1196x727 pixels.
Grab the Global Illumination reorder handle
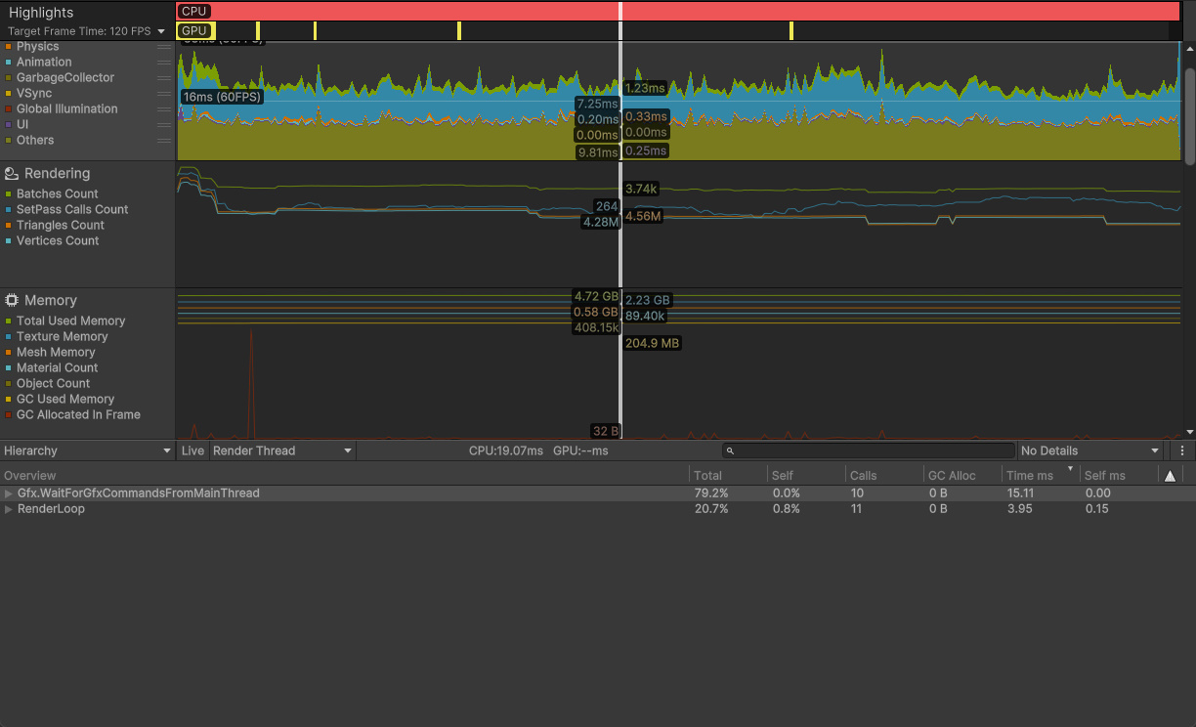(x=164, y=109)
